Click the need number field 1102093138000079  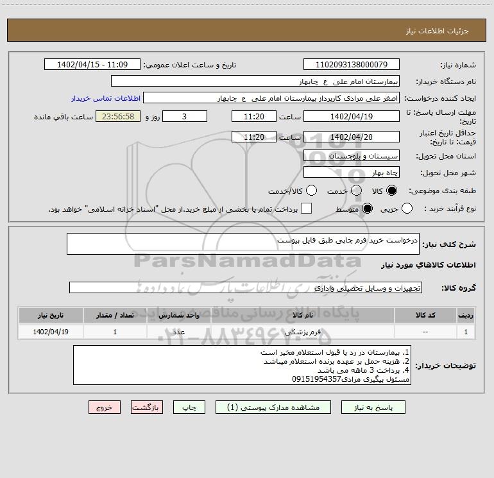tap(352, 65)
